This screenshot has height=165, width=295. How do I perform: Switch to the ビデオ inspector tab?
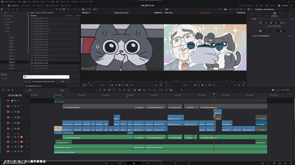252,14
